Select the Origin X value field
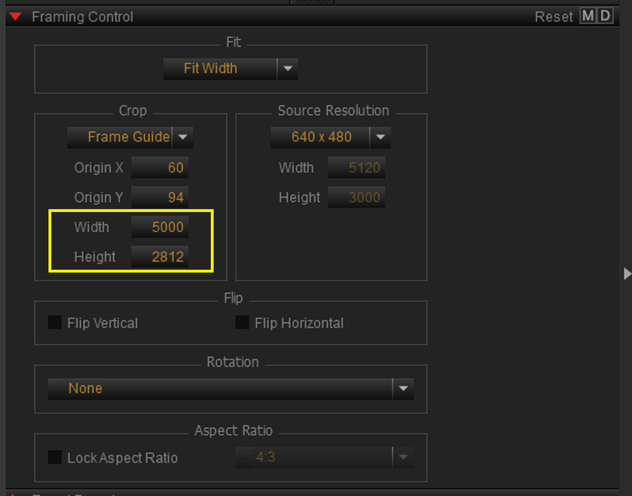 coord(159,167)
